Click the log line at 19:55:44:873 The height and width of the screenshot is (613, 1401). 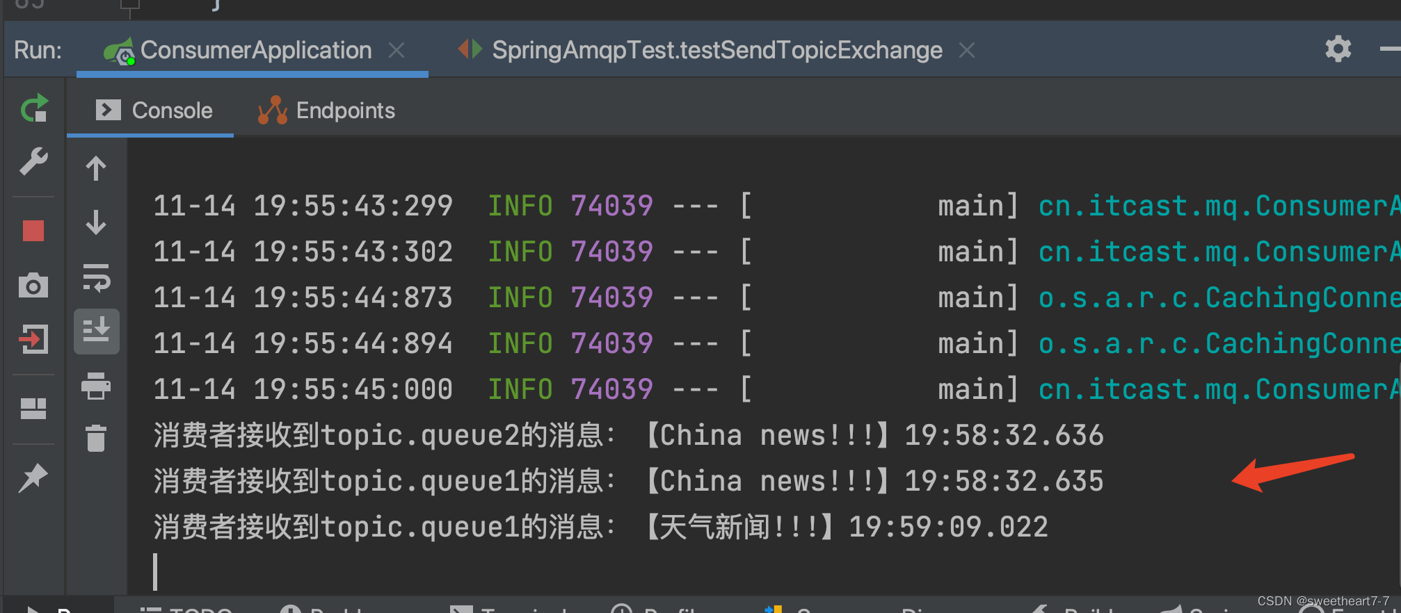[x=776, y=297]
